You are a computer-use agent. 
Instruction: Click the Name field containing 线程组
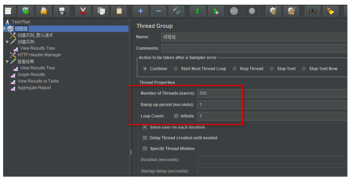pos(254,37)
